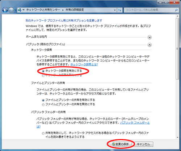The width and height of the screenshot is (181, 151).
Task: Click the 別のネットワーク プロファイル用 page title
Action: pyautogui.click(x=64, y=21)
